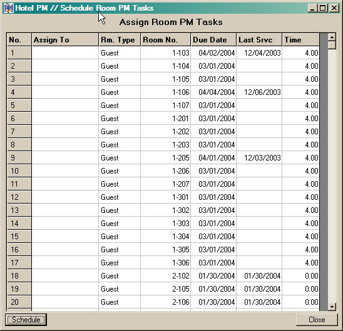Select row header number 1

pos(19,53)
